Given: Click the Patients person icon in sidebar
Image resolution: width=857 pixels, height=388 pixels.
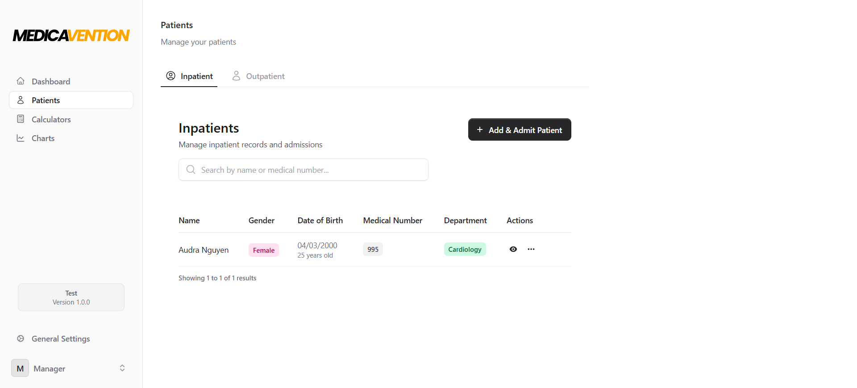Looking at the screenshot, I should click(21, 100).
